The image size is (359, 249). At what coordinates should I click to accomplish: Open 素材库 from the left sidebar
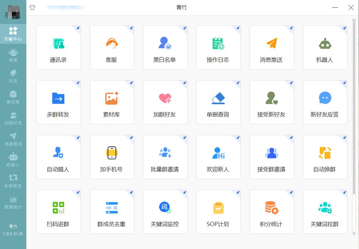pos(13,96)
